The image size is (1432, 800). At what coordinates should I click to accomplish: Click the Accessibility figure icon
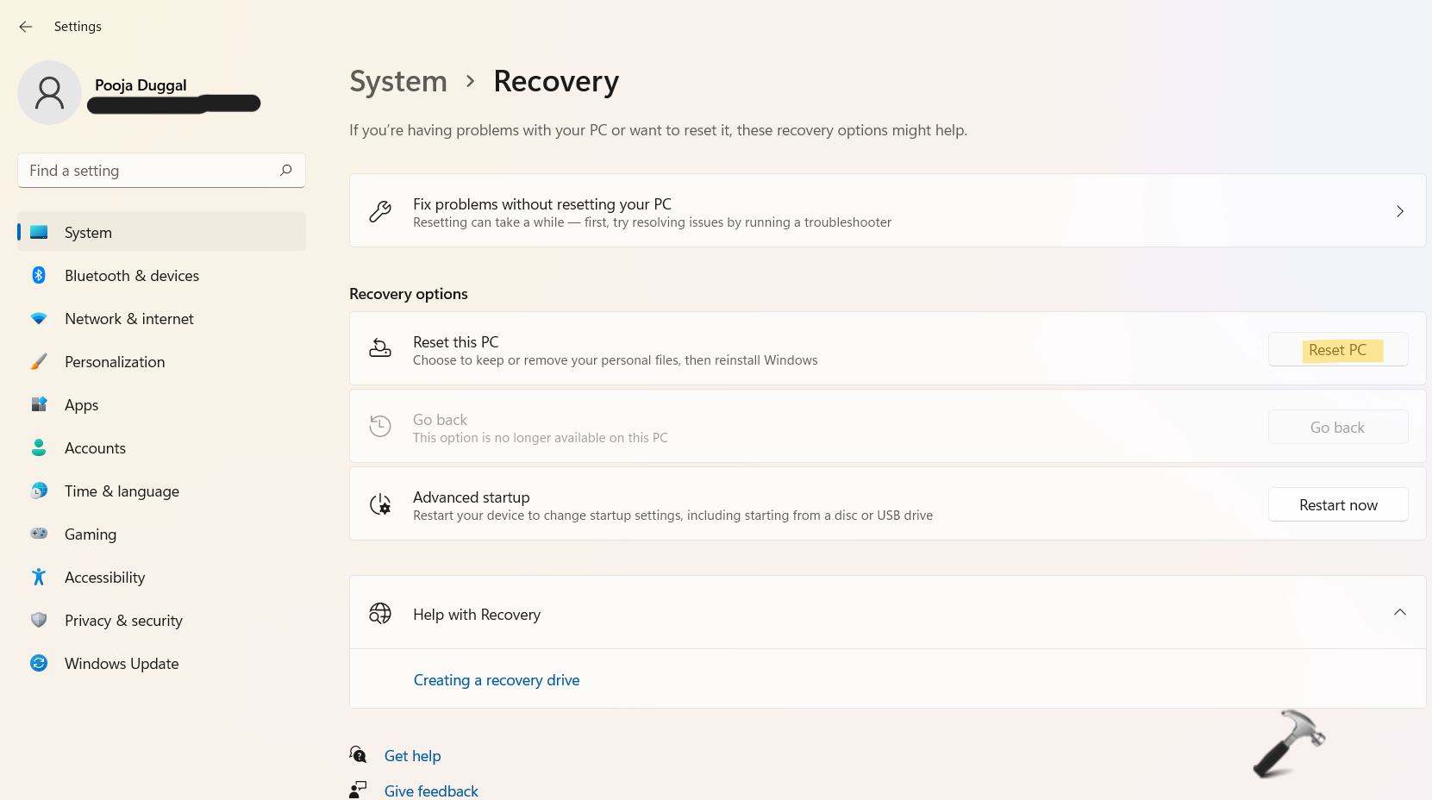point(39,577)
